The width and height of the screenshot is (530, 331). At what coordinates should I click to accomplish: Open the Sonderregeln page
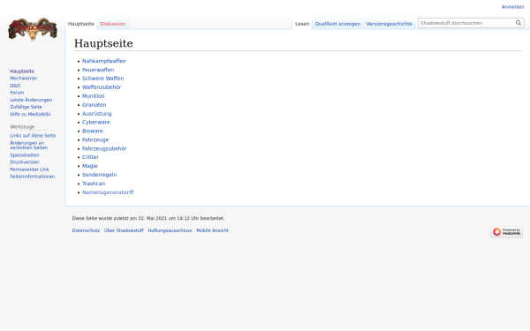pos(99,175)
